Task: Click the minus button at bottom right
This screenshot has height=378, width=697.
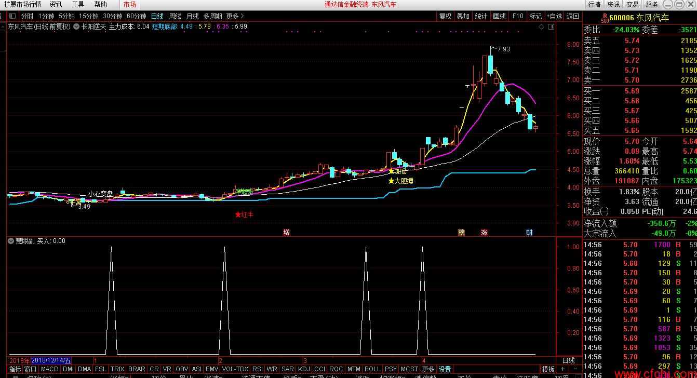Action: click(575, 369)
